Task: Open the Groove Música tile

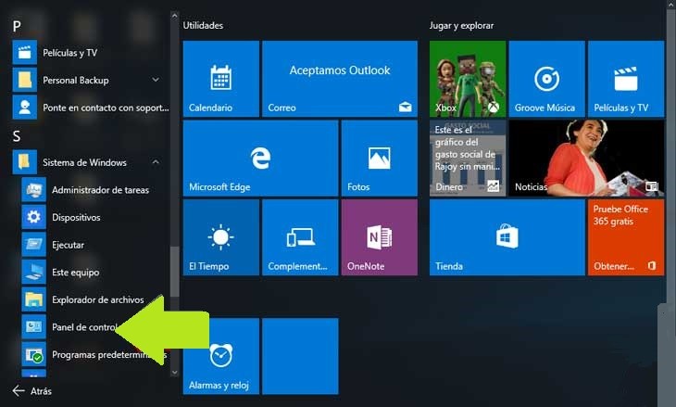Action: [546, 79]
